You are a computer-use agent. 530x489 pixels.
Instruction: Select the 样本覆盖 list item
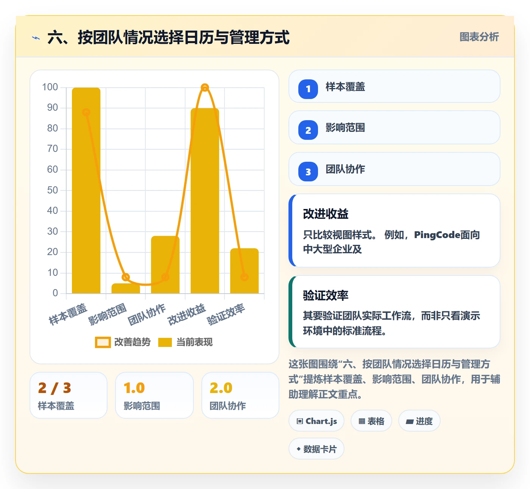coord(394,86)
